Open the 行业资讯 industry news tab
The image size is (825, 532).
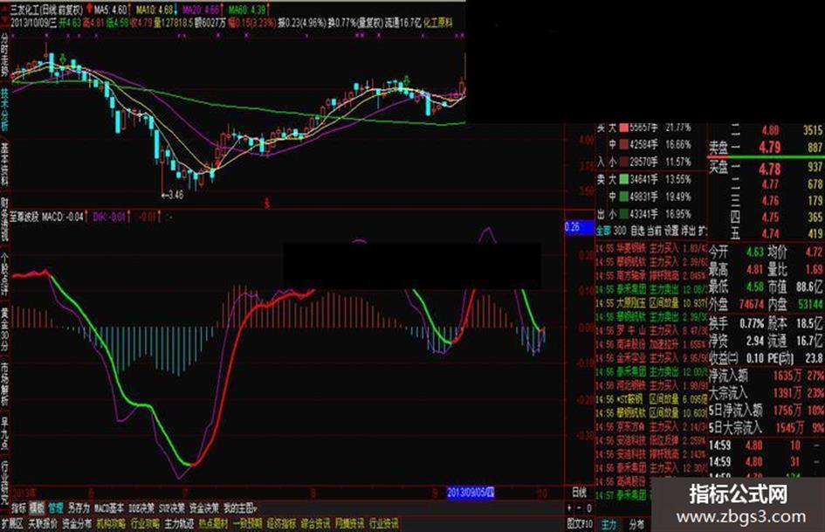383,523
